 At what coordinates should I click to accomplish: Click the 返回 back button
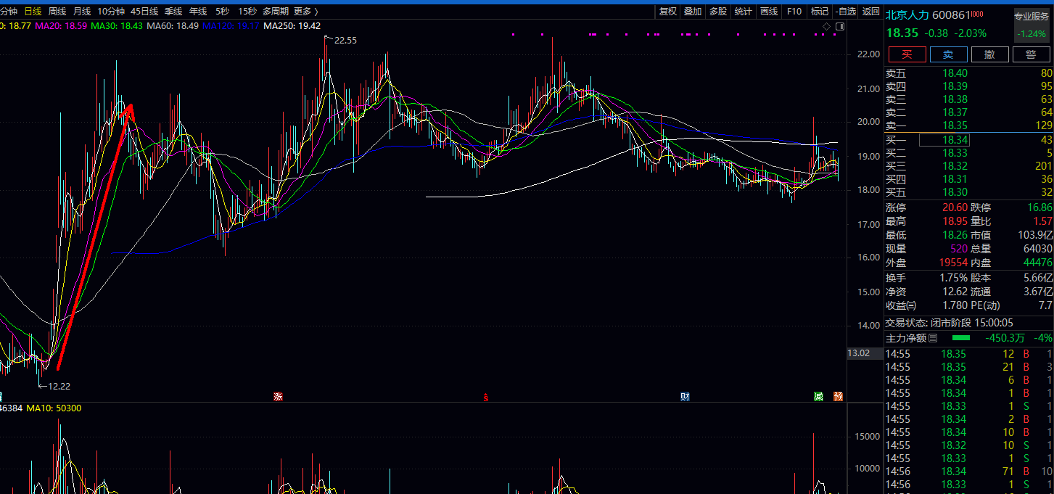(871, 12)
